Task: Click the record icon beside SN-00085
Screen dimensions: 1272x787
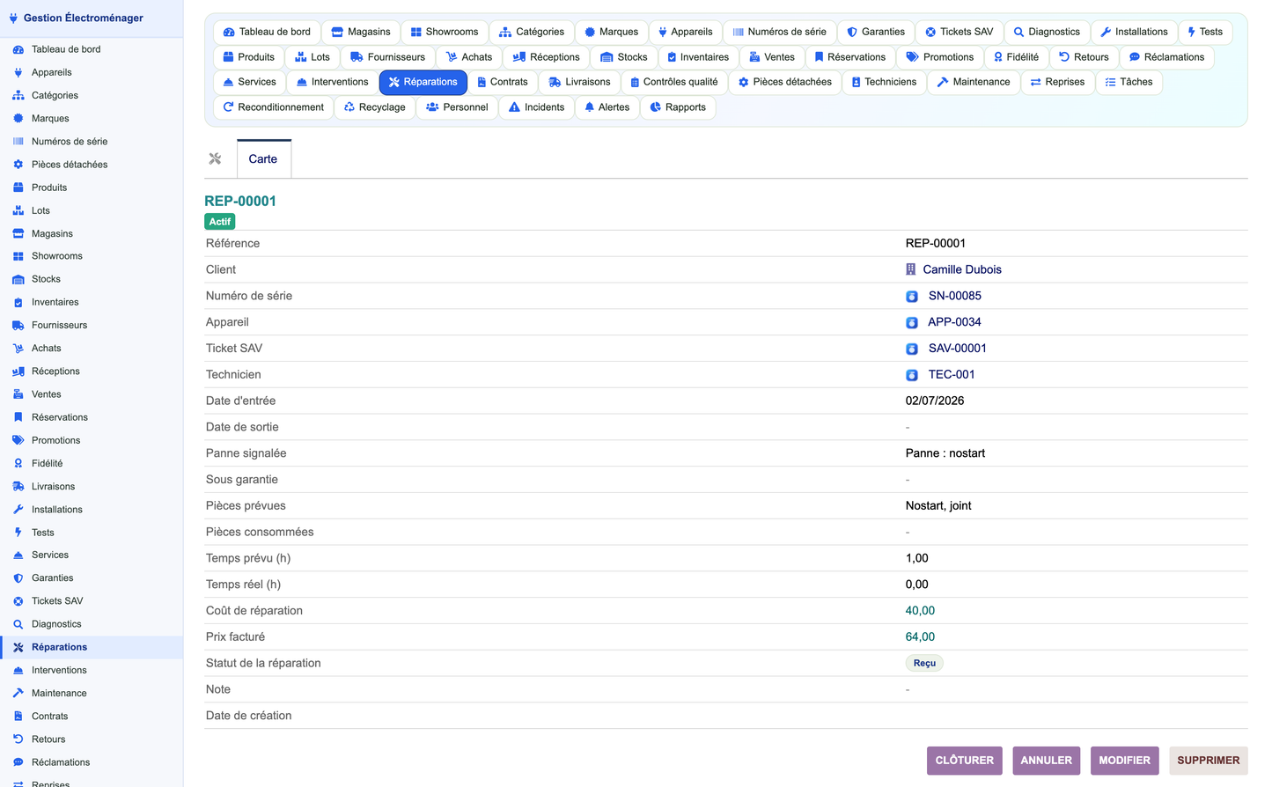Action: [912, 297]
